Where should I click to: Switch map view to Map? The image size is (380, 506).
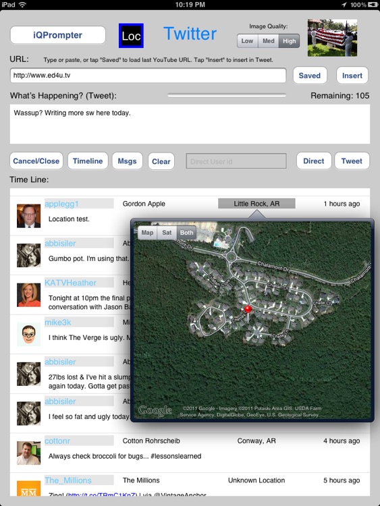point(147,233)
